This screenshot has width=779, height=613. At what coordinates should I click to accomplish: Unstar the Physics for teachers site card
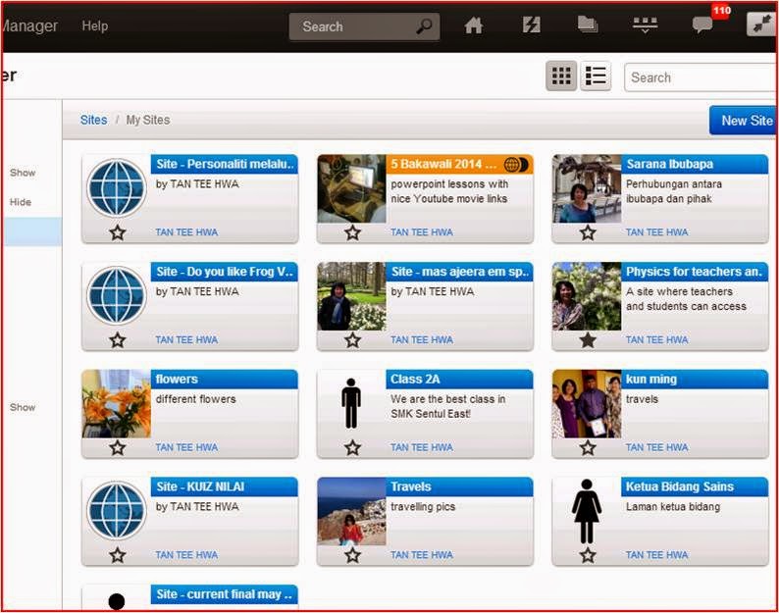(x=588, y=340)
